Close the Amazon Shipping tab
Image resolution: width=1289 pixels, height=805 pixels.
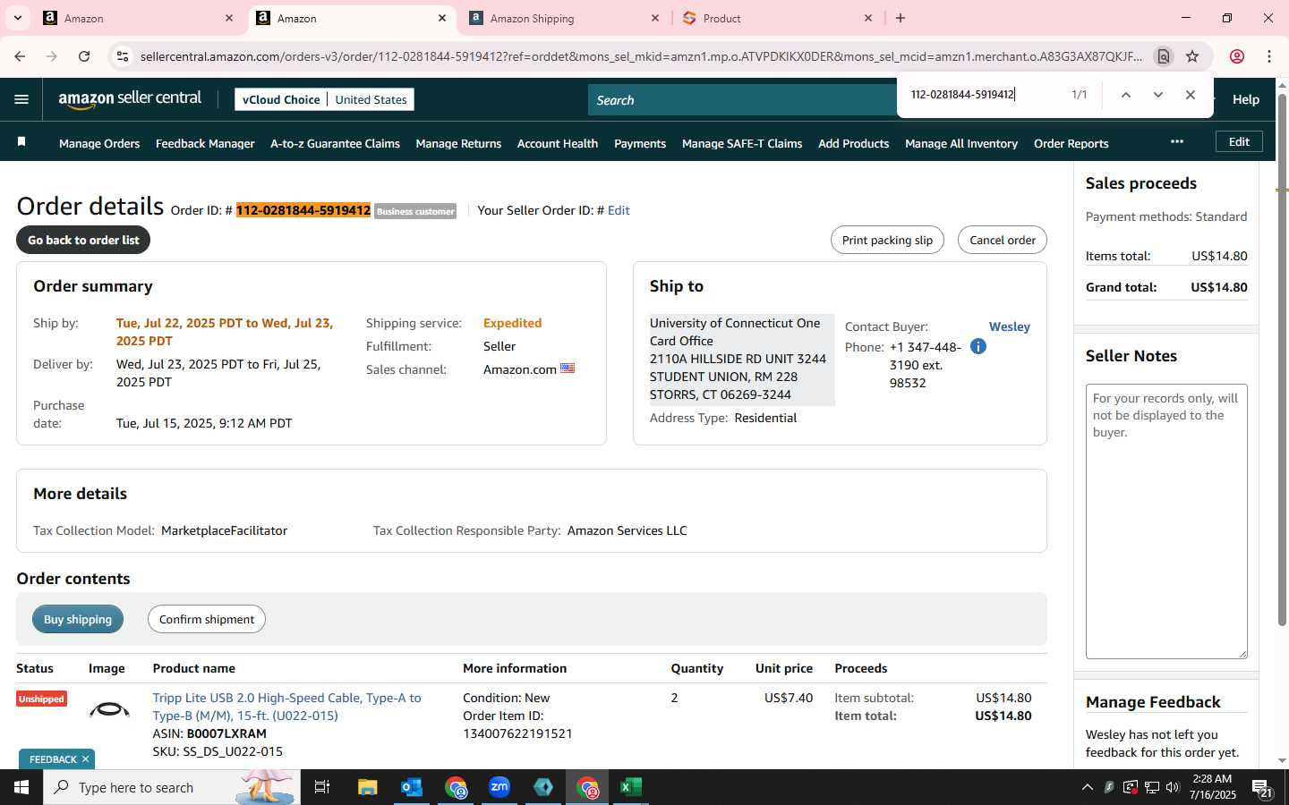[655, 18]
